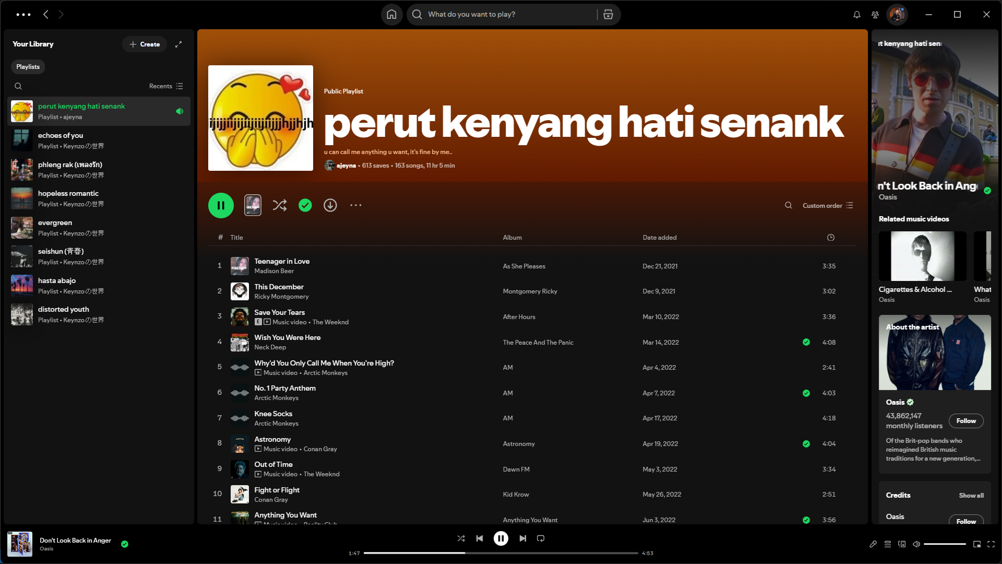Toggle liked checkmark on Anything You Want
This screenshot has height=564, width=1002.
806,520
